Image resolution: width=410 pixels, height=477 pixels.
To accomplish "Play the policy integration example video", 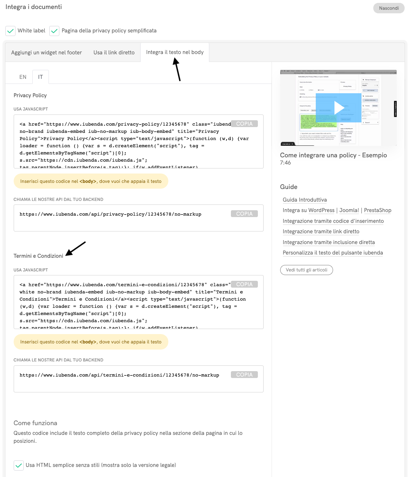I will [338, 108].
